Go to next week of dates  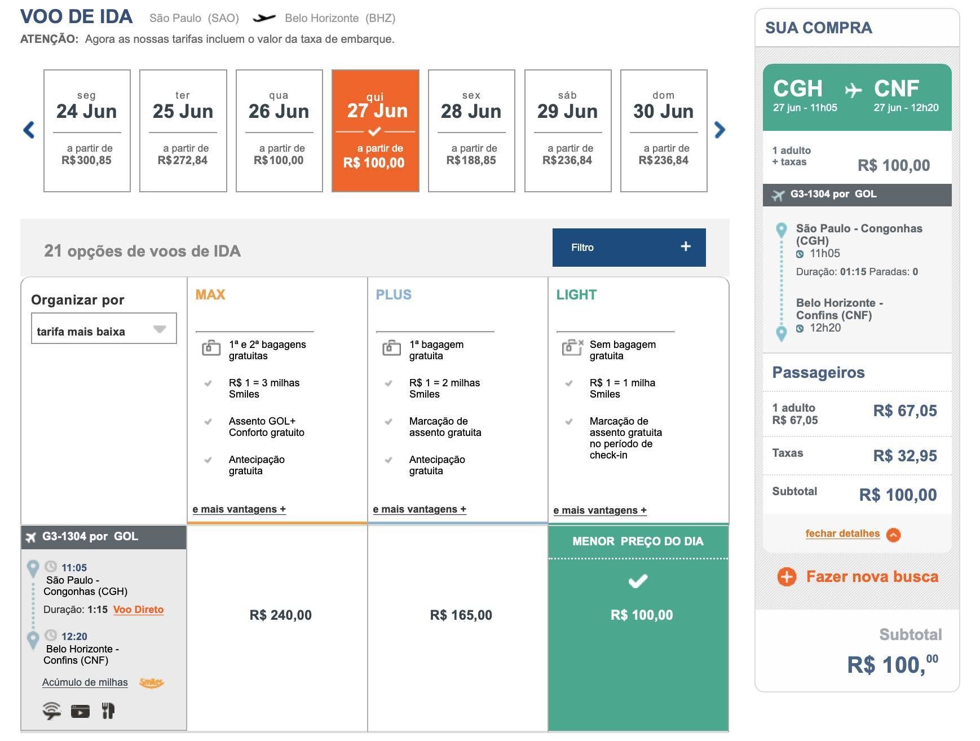pos(719,130)
